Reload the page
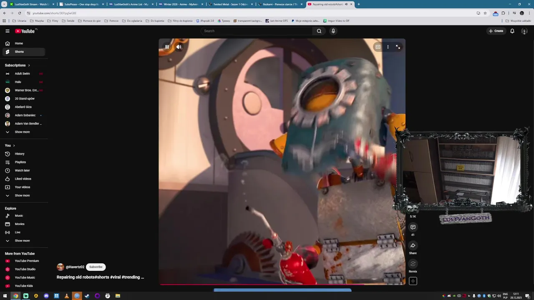534x300 pixels. click(x=19, y=13)
